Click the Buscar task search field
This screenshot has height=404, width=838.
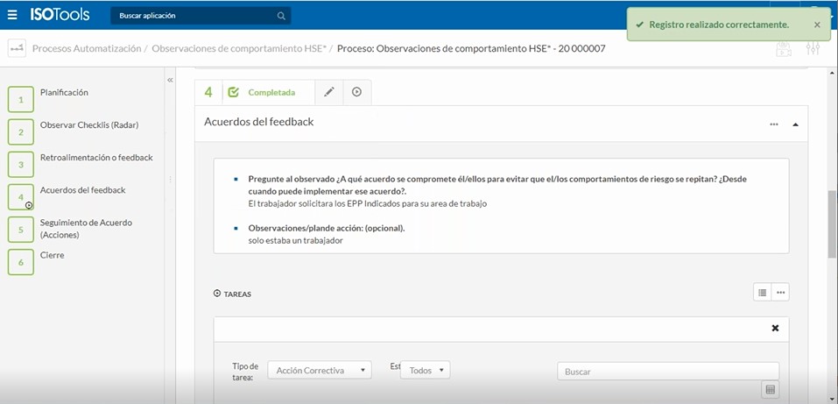(667, 372)
